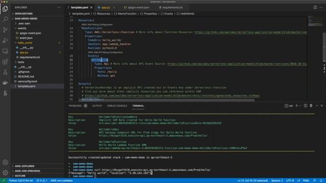Open the Docker whale icon

click(x=5, y=83)
